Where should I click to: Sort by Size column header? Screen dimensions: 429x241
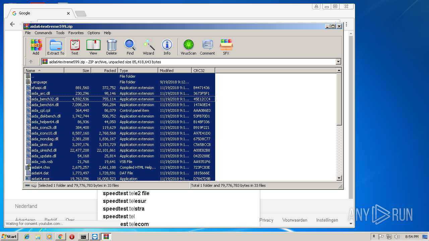(77, 70)
